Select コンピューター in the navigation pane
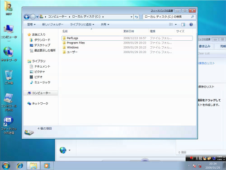The width and height of the screenshot is (226, 170). click(41, 93)
